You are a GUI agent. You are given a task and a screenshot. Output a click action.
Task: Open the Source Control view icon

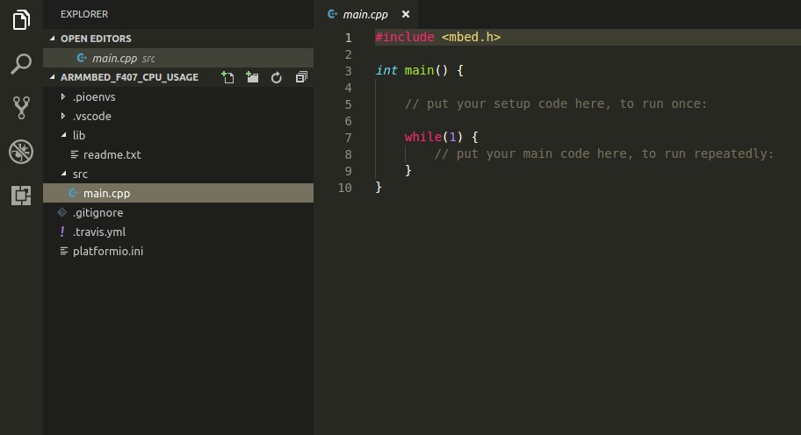click(x=21, y=108)
